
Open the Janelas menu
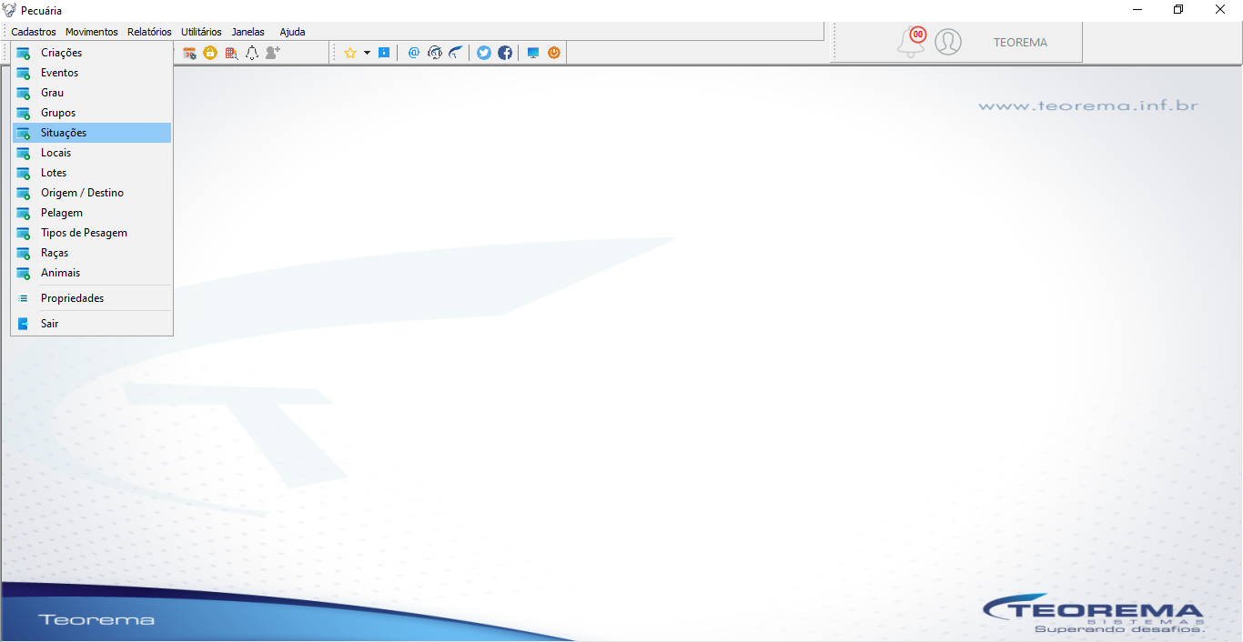click(248, 32)
